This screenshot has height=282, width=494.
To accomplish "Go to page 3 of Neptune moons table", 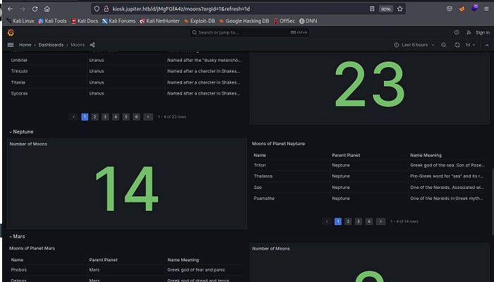I will [x=359, y=221].
